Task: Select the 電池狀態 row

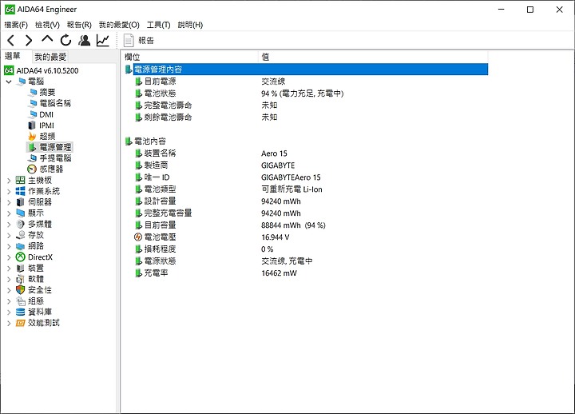Action: click(x=306, y=94)
